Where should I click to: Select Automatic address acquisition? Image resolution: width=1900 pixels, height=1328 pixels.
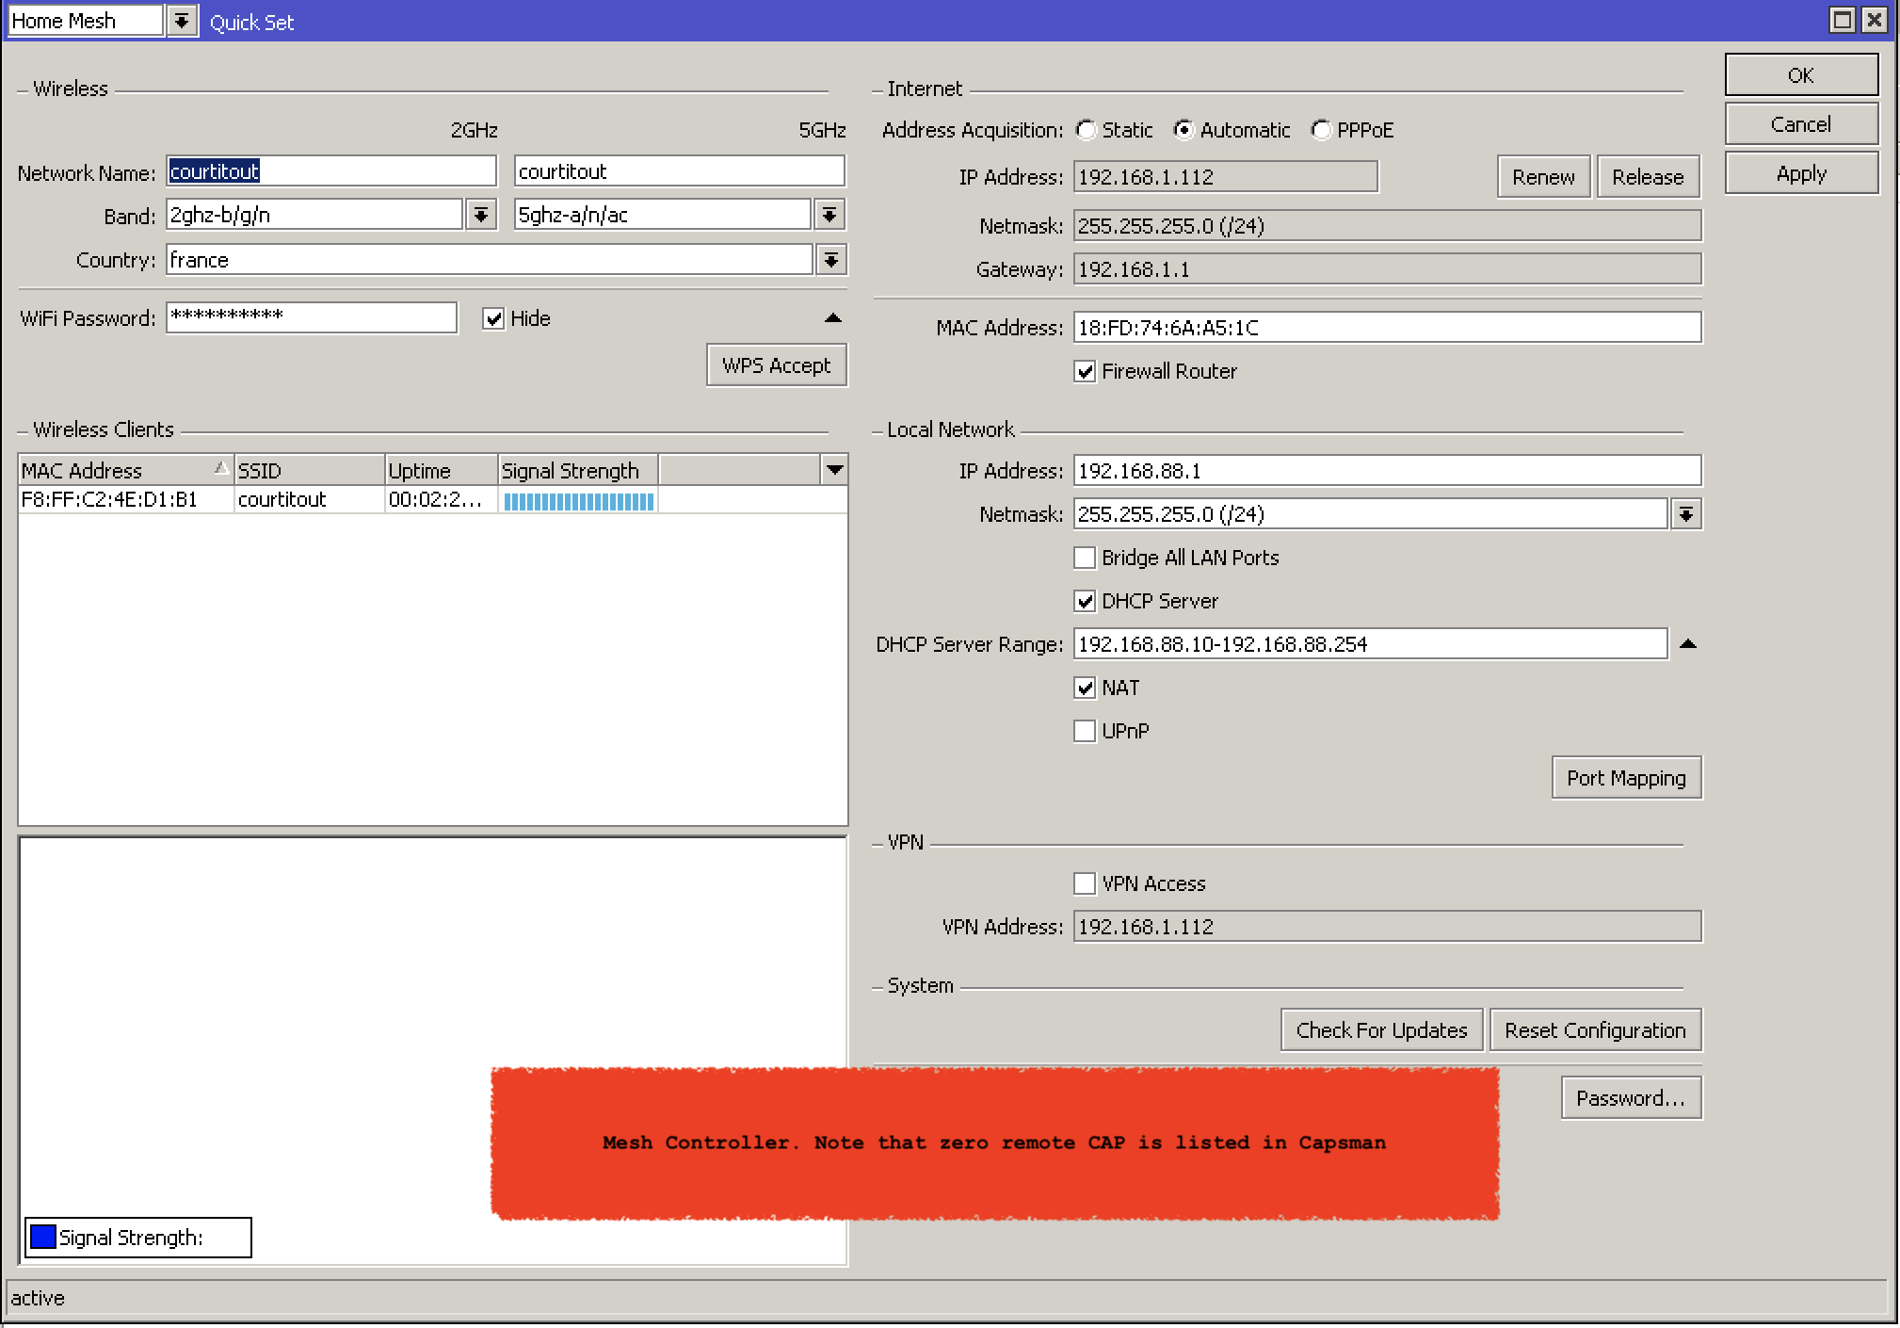point(1184,130)
